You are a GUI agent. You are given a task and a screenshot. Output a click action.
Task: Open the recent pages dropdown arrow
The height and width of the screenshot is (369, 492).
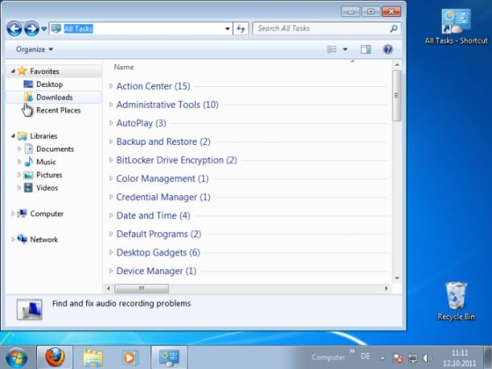pos(44,29)
